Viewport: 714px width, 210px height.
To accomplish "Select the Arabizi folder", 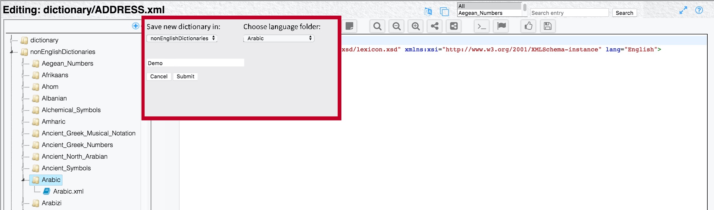I will 52,203.
